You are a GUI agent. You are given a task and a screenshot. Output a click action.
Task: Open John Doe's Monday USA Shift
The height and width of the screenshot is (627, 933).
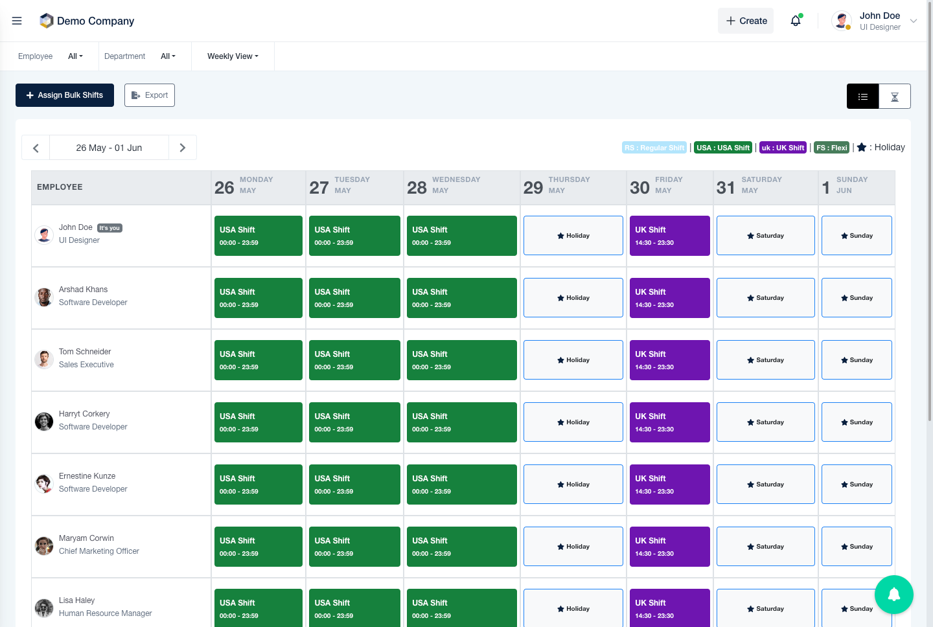[259, 236]
